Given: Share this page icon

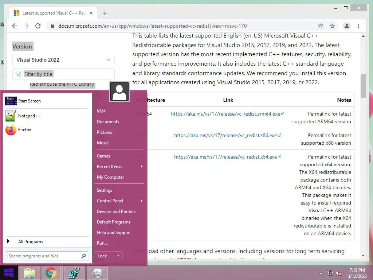Looking at the screenshot, I should coord(321,26).
